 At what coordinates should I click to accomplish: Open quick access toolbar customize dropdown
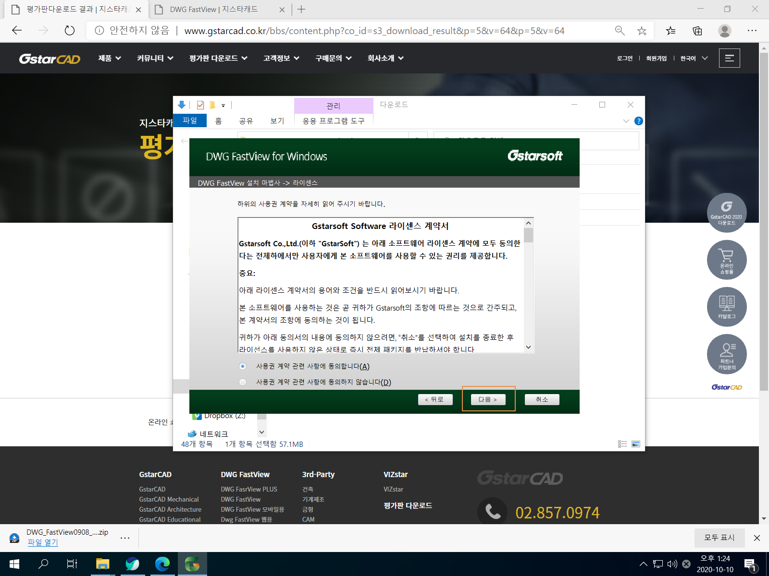[223, 106]
